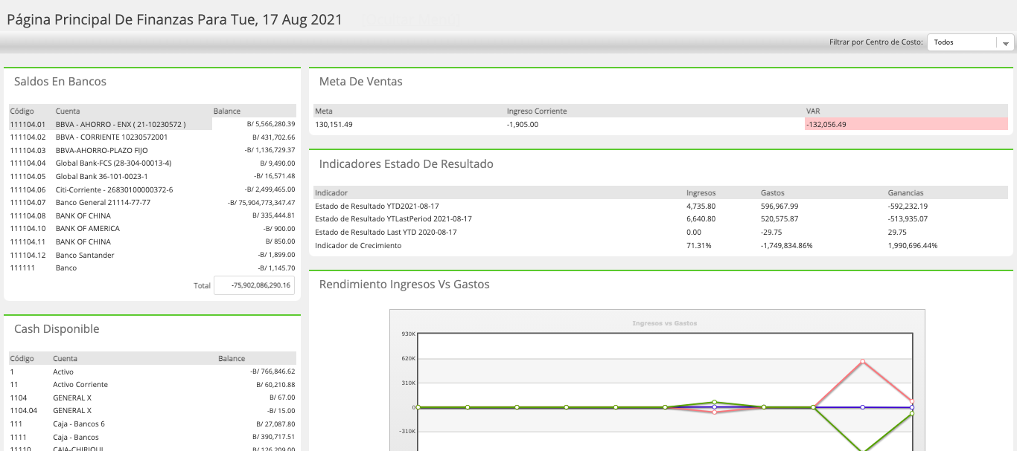
Task: Click Banco General 21114-77-77 account
Action: 153,203
